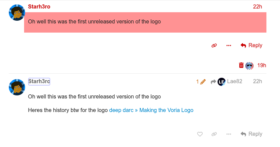Image resolution: width=280 pixels, height=147 pixels.
Task: Open the Lae82 username reply reference
Action: click(235, 81)
